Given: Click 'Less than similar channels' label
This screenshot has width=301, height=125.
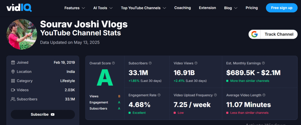Looking at the screenshot, I should pos(249,113).
